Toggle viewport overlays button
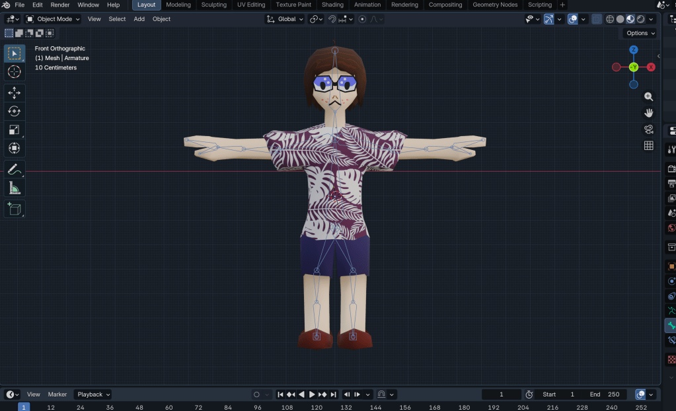676x411 pixels. click(x=573, y=19)
